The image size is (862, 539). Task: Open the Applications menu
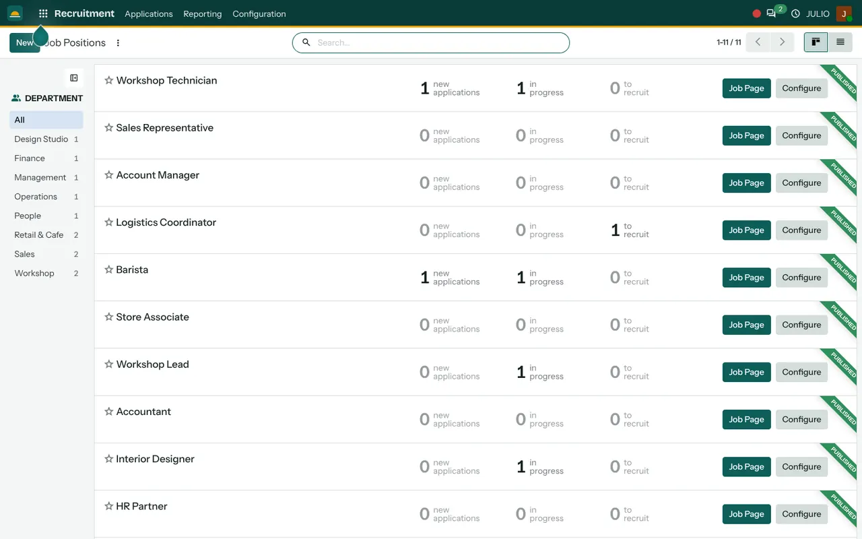(149, 13)
